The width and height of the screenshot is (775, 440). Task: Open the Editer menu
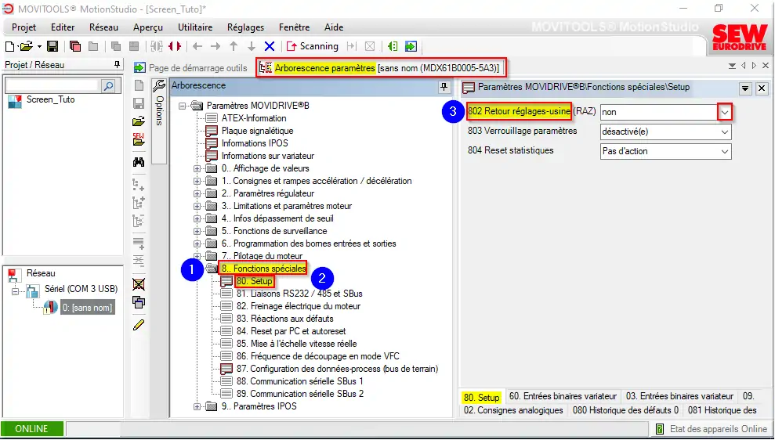pyautogui.click(x=63, y=27)
